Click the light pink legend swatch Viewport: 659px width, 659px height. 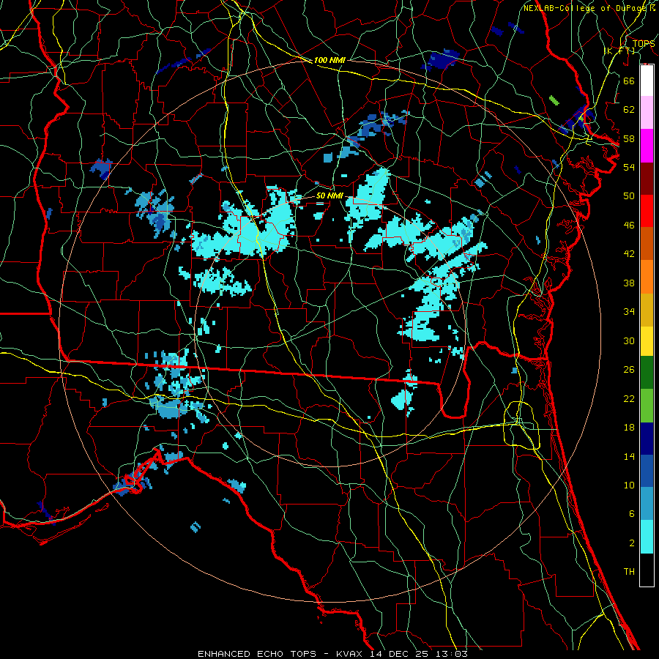click(x=647, y=113)
